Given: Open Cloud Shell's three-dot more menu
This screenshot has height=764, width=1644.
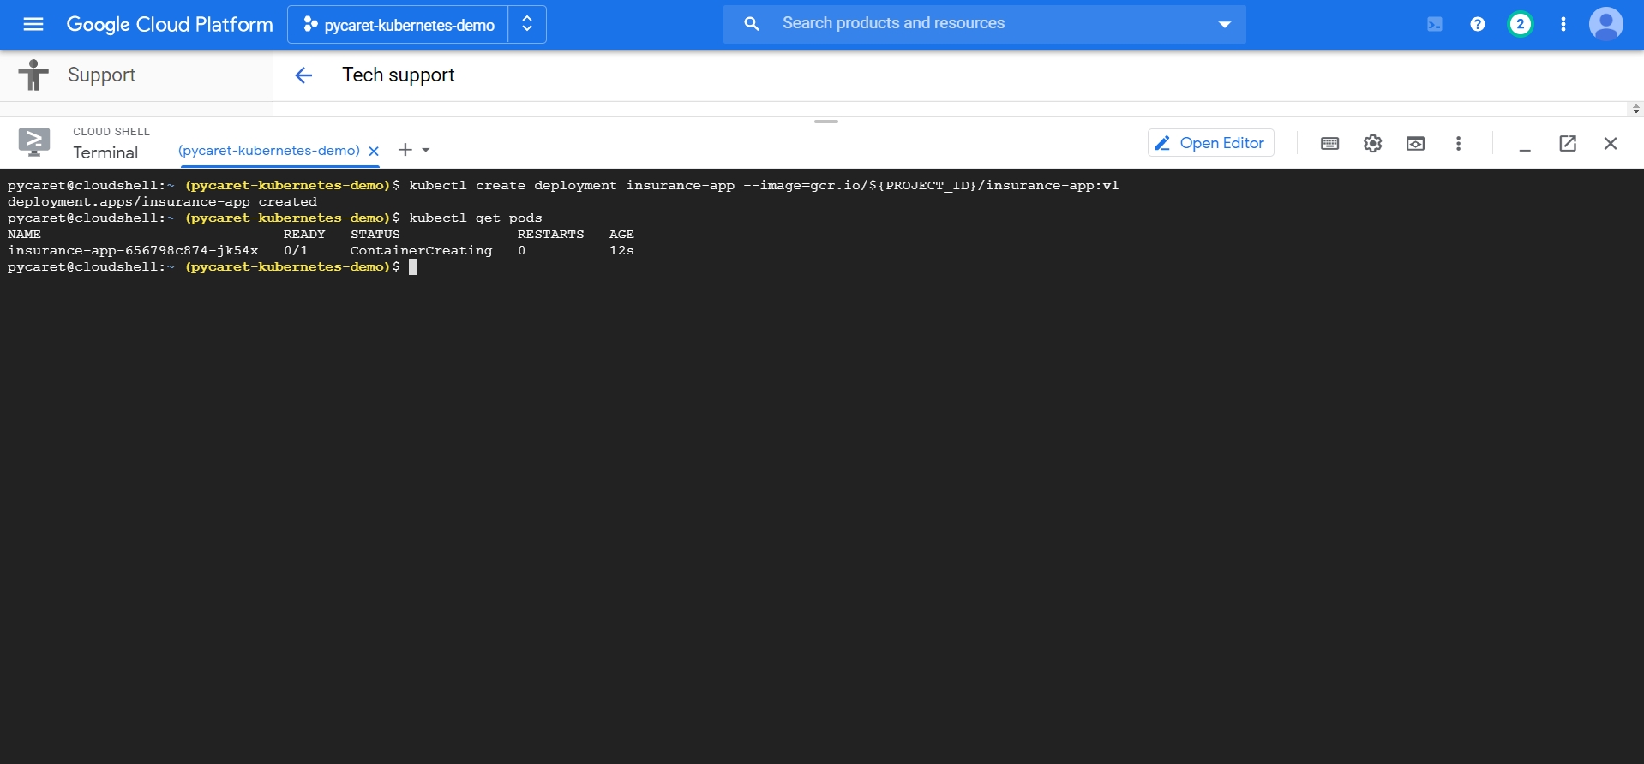Looking at the screenshot, I should 1458,143.
